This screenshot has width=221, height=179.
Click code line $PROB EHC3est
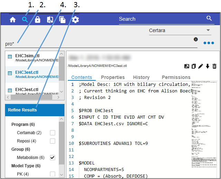click(96, 111)
